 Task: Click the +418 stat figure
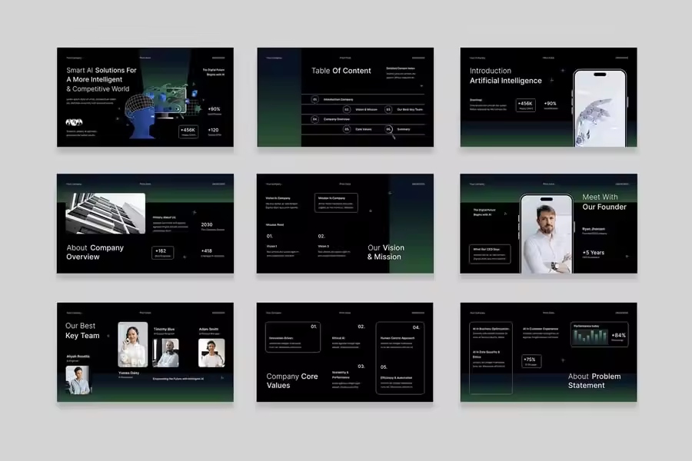point(207,250)
